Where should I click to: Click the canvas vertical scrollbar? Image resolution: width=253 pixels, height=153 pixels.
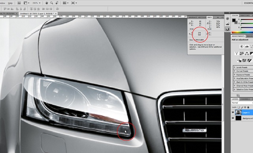pyautogui.click(x=223, y=104)
